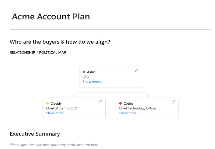
Task: Click the Acme Account Plan title
Action: pos(51,17)
